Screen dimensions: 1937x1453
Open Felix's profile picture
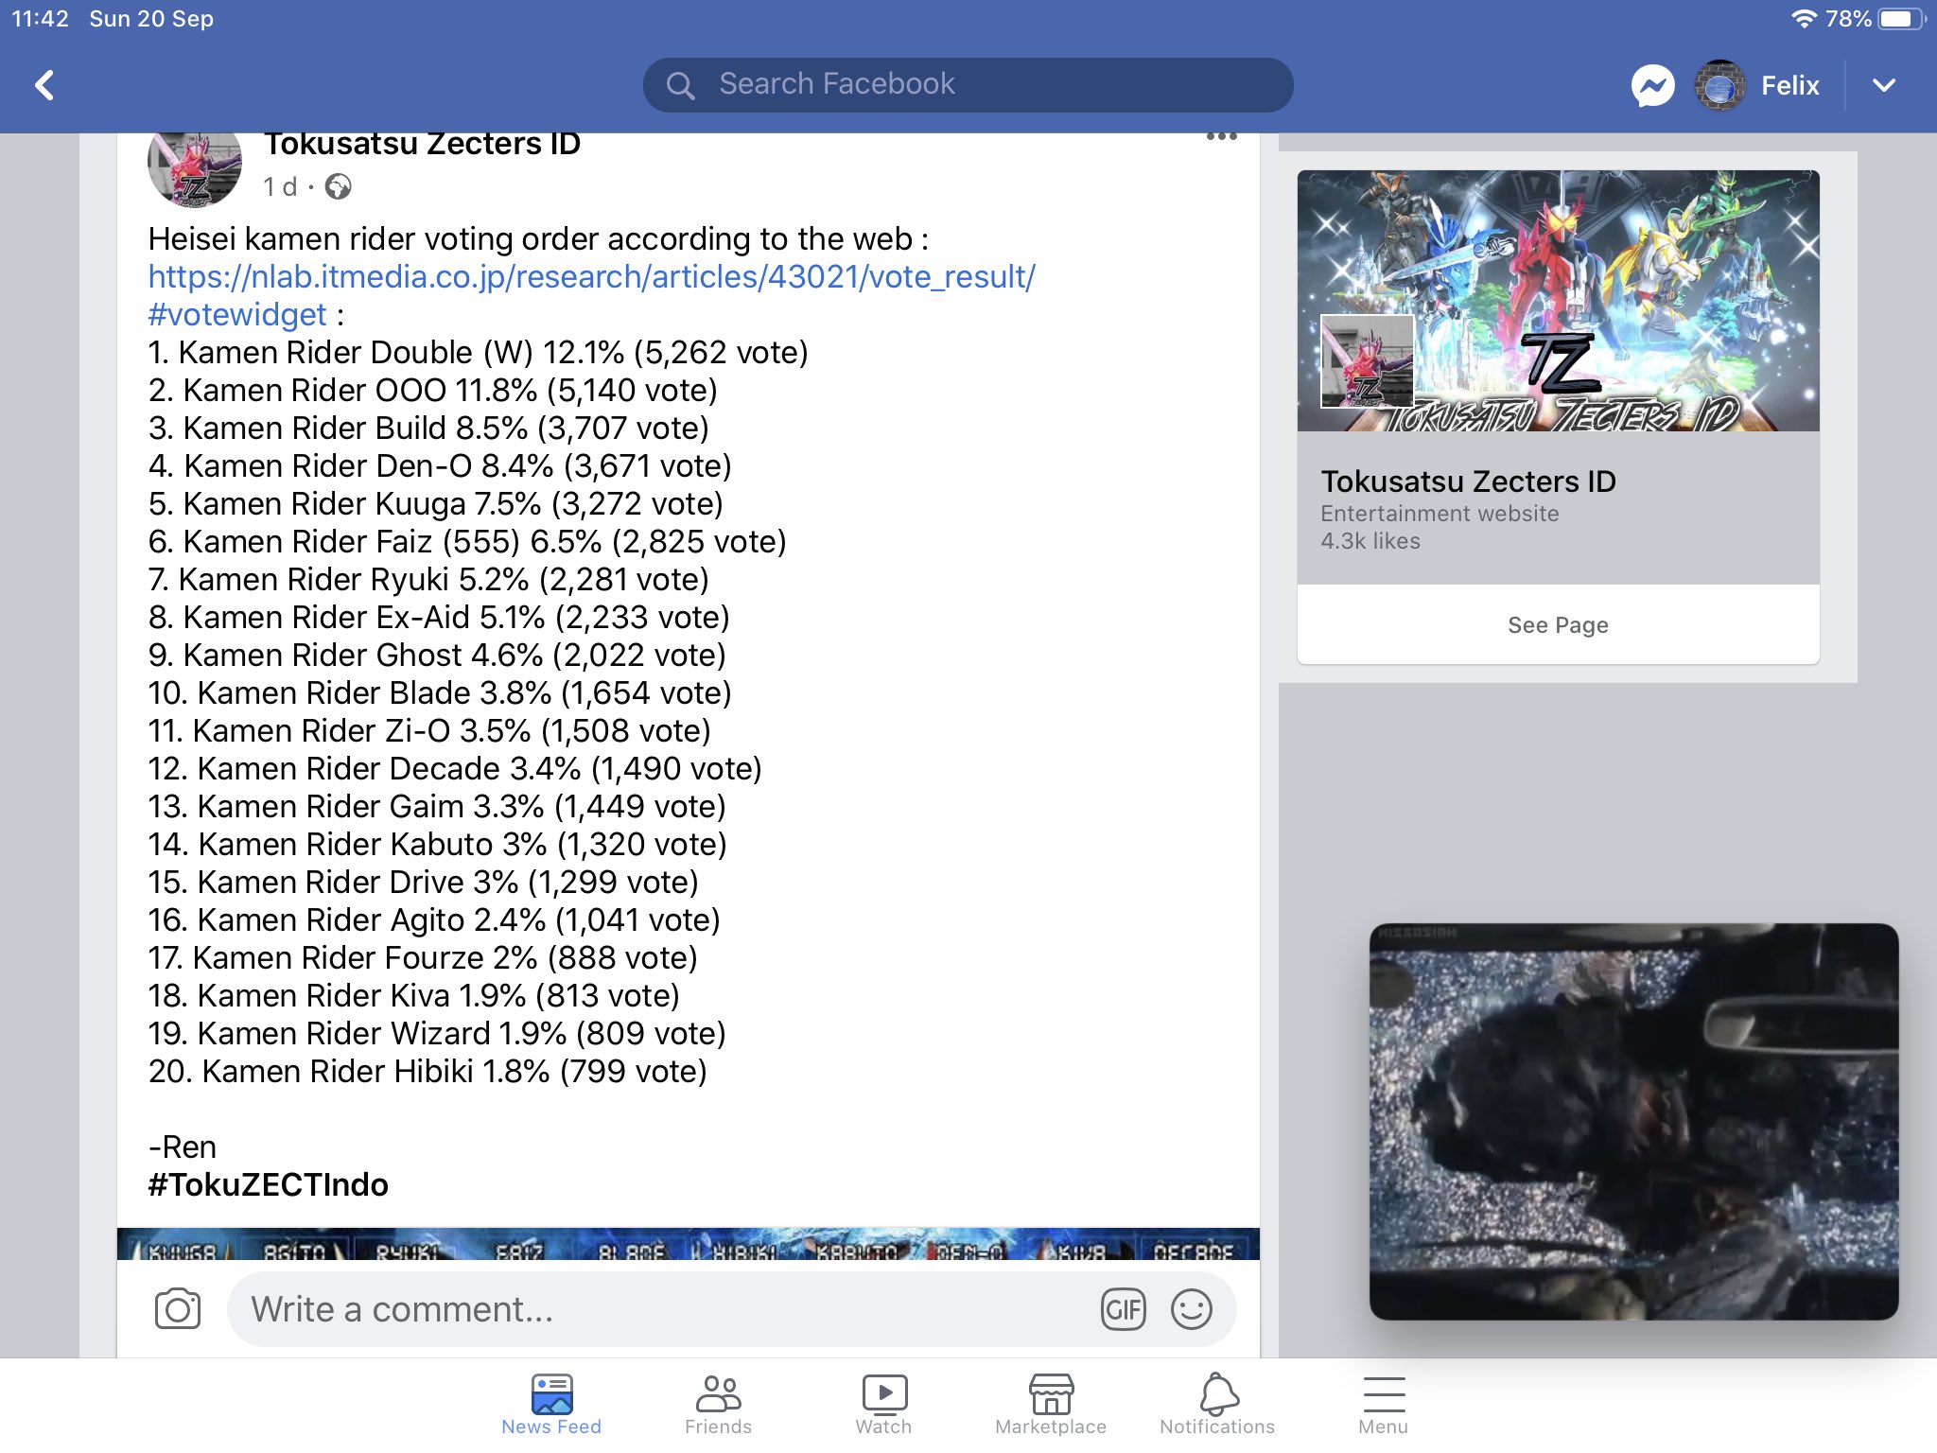point(1719,86)
